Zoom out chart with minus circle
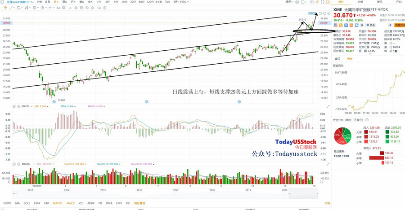 pyautogui.click(x=324, y=13)
